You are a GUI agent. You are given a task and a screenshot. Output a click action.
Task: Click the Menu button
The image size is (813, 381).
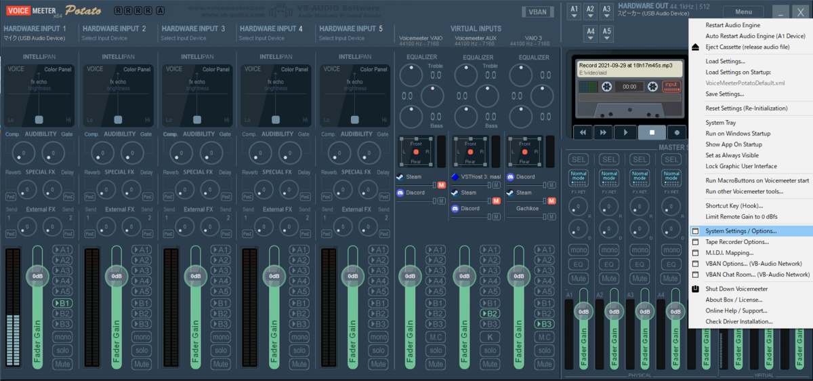tap(743, 12)
